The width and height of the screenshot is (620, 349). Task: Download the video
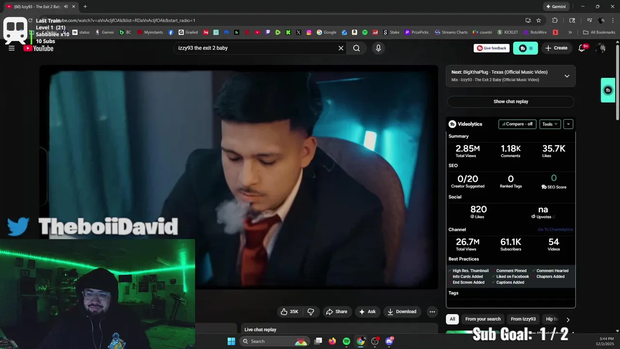[x=402, y=312]
